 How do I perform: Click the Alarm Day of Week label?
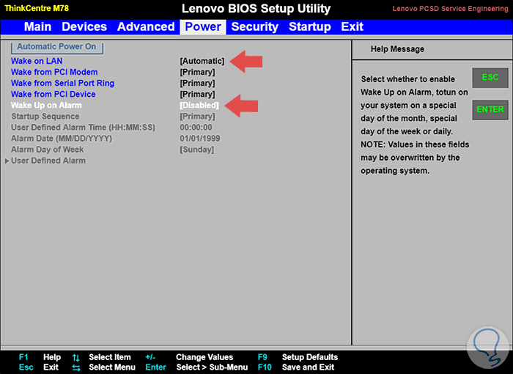coord(48,150)
